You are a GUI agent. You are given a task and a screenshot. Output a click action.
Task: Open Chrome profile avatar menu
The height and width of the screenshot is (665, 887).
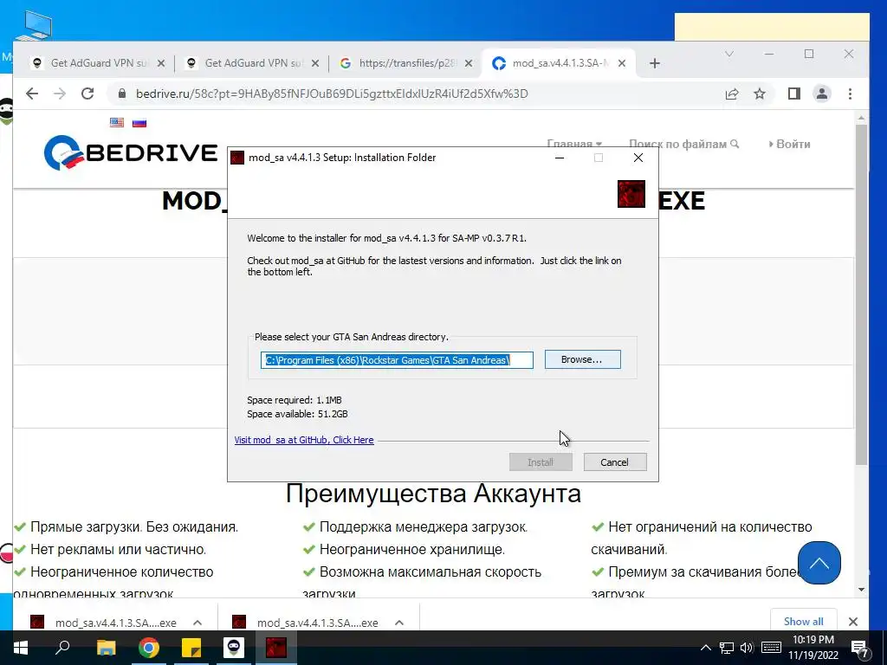(x=822, y=94)
